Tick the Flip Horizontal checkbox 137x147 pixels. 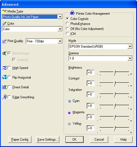pyautogui.click(x=9, y=77)
